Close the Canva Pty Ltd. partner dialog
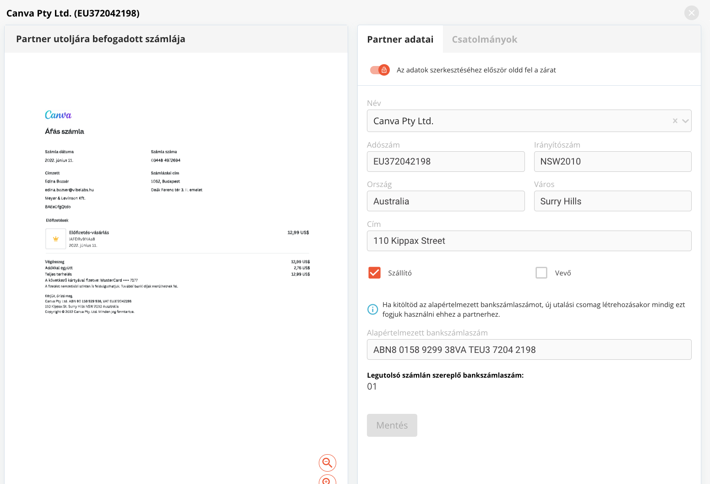This screenshot has height=484, width=710. [692, 13]
